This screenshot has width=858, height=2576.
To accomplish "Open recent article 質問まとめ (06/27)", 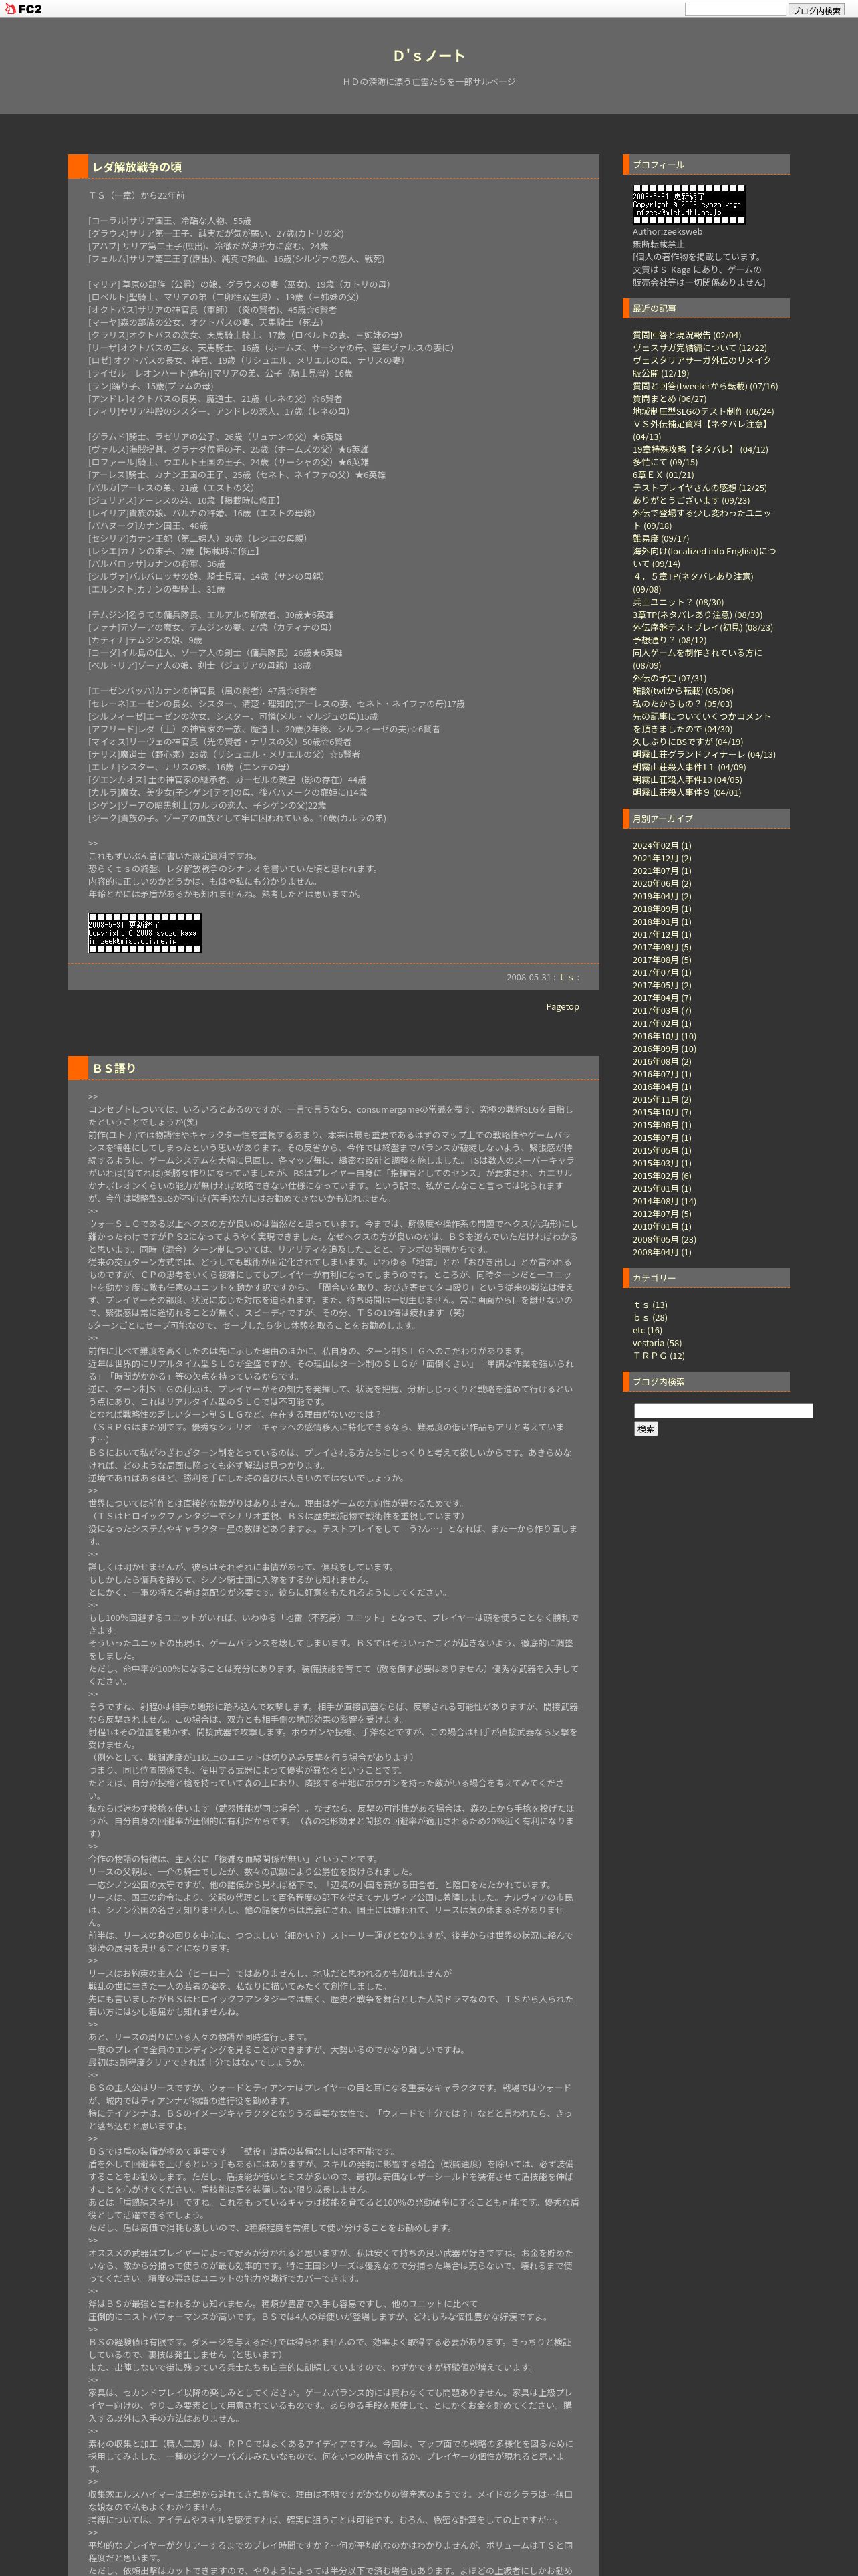I will [x=669, y=399].
